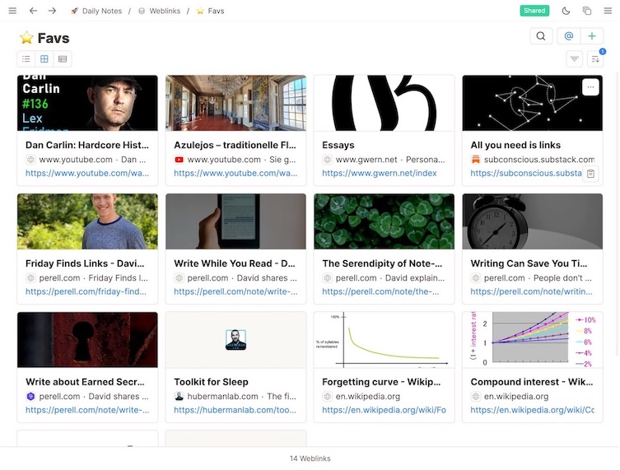Open Writing Can Save You Ti... title
620x470 pixels.
529,263
